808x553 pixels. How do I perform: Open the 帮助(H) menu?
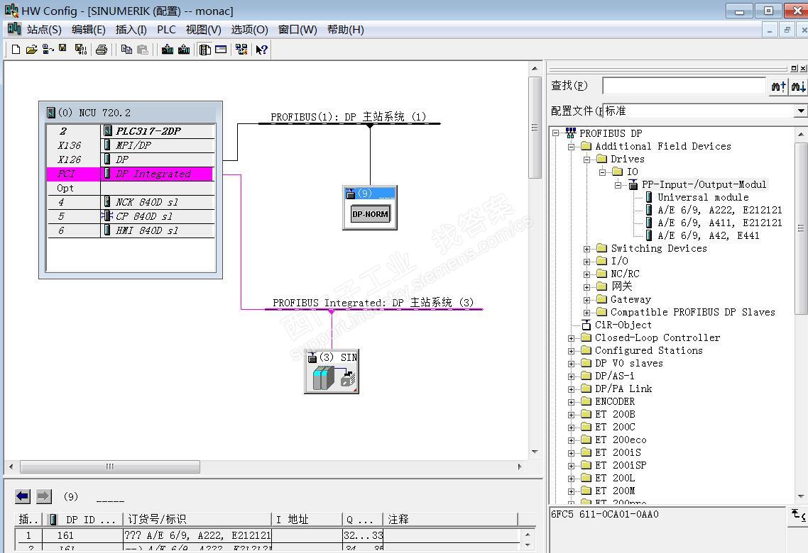coord(345,30)
